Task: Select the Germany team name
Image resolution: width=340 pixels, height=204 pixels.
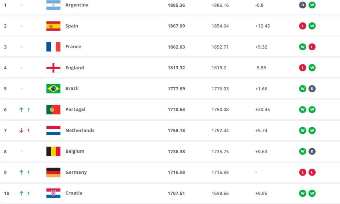Action: pyautogui.click(x=76, y=172)
